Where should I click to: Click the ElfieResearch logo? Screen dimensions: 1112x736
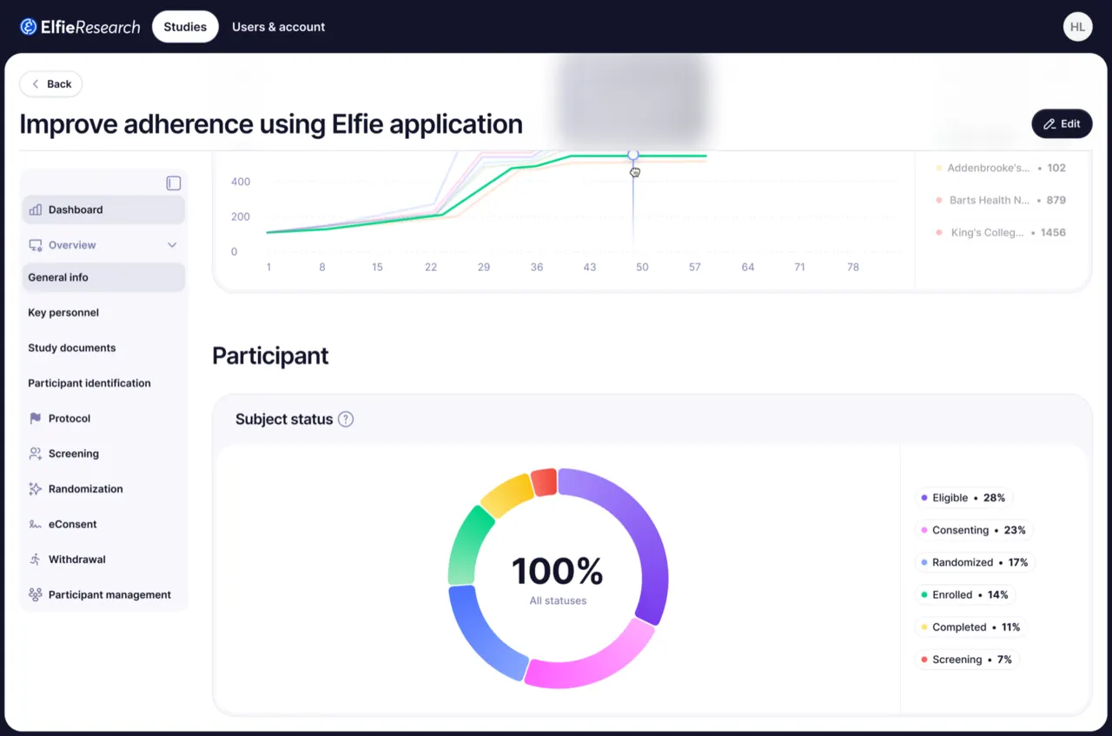point(80,27)
